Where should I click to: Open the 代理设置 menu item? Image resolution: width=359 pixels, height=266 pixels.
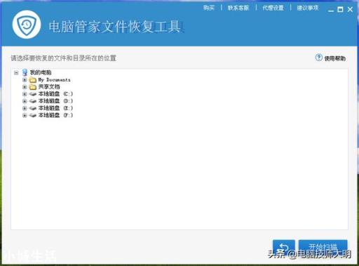[x=273, y=8]
